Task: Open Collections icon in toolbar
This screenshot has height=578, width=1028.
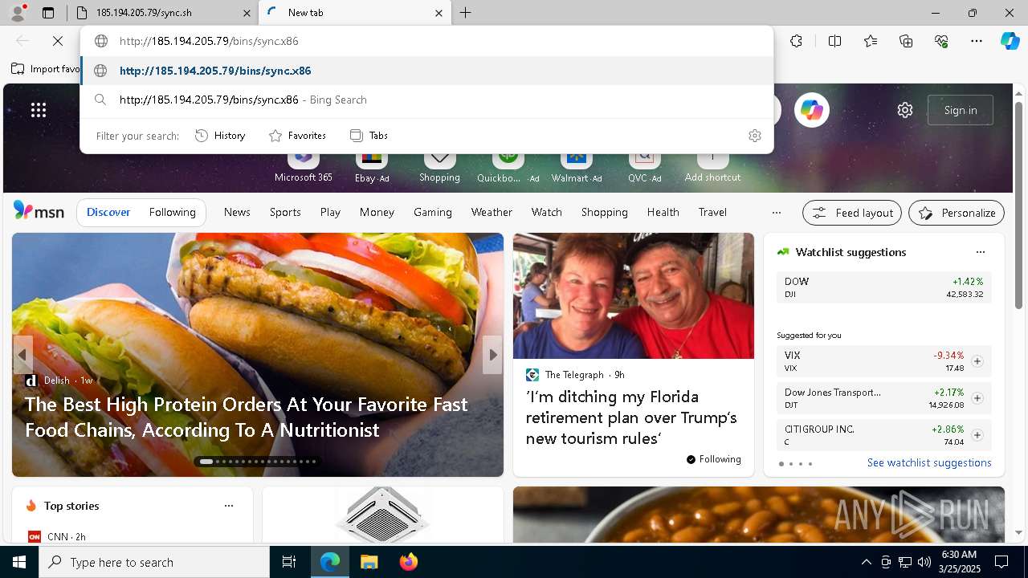Action: (906, 41)
